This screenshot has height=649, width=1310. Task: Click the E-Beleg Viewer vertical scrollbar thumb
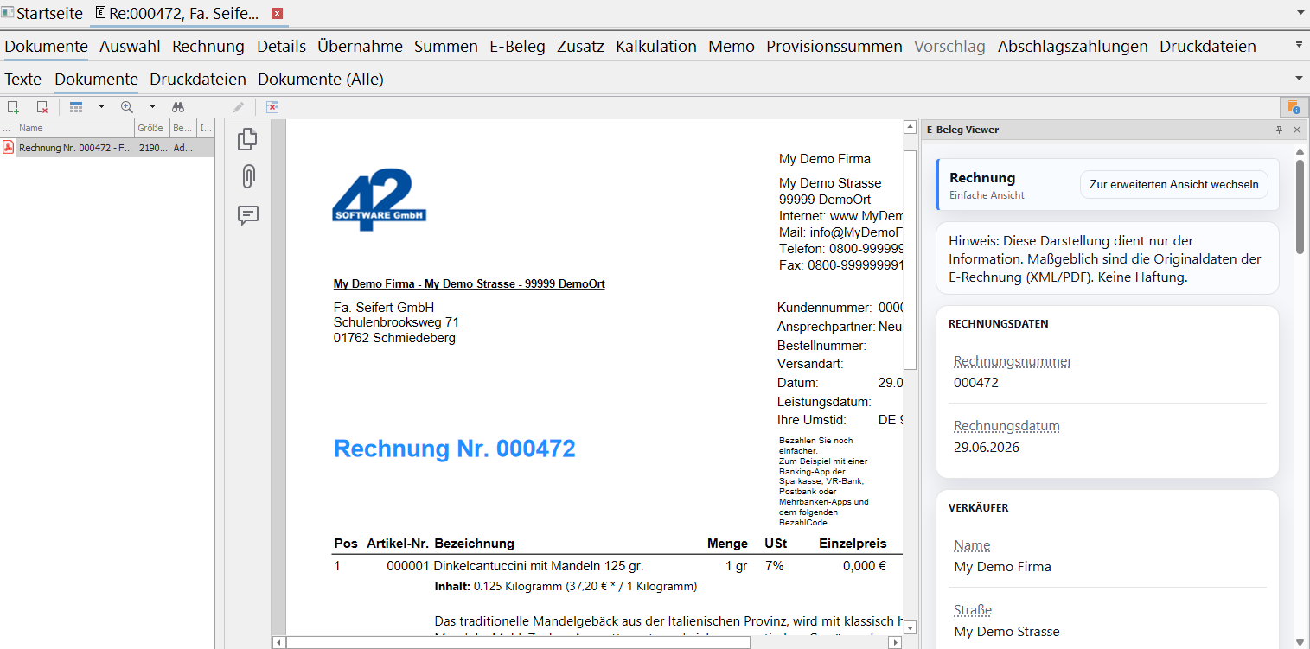pos(1300,207)
